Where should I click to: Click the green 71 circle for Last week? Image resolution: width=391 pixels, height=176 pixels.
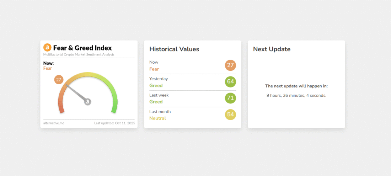(x=230, y=98)
